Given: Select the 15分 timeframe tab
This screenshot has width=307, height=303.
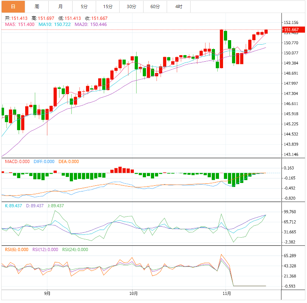Looking at the screenshot, I should [x=108, y=6].
